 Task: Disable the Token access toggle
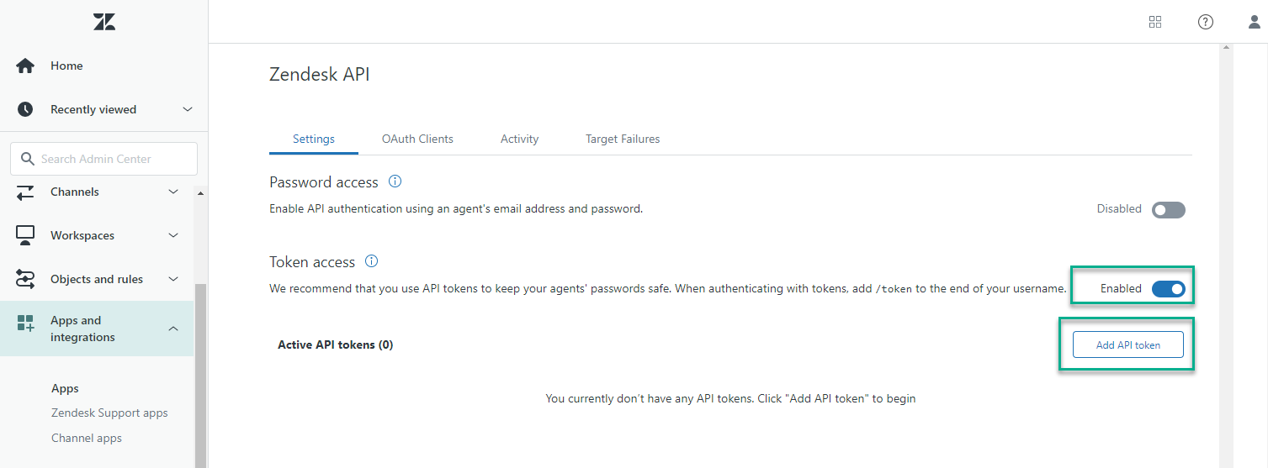[1169, 289]
